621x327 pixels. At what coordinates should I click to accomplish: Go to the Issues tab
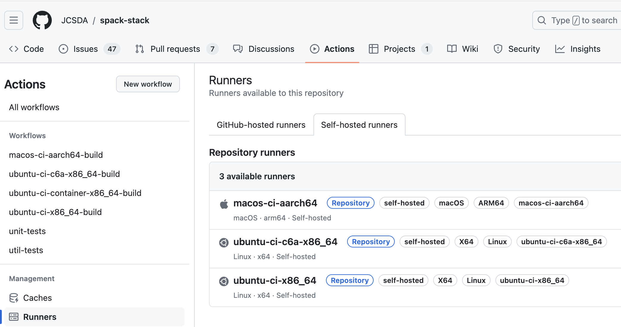(85, 49)
